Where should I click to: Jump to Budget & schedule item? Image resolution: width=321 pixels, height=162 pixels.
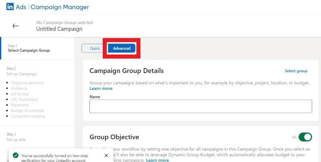[27, 111]
